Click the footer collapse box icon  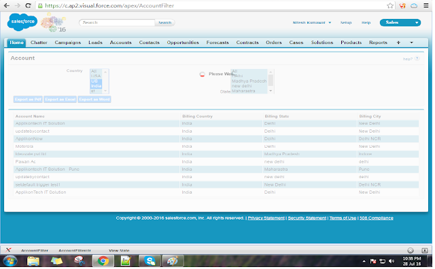(x=425, y=251)
